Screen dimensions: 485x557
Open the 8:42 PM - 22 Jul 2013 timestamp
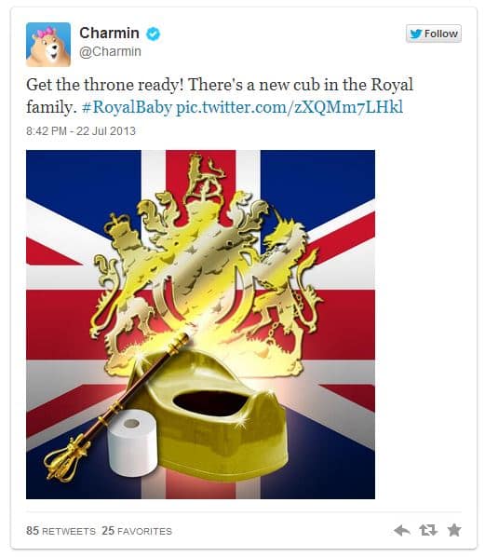81,131
